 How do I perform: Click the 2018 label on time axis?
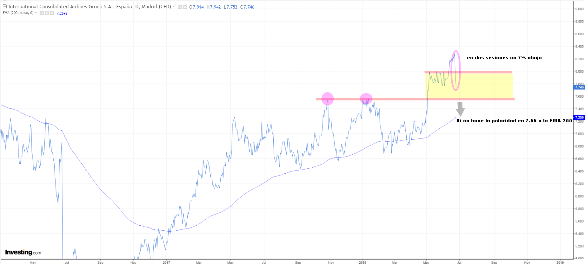pos(362,262)
